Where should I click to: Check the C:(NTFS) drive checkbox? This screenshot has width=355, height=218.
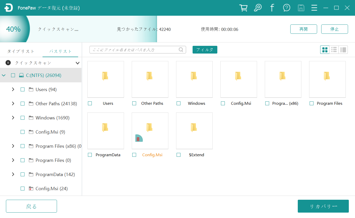pyautogui.click(x=13, y=75)
